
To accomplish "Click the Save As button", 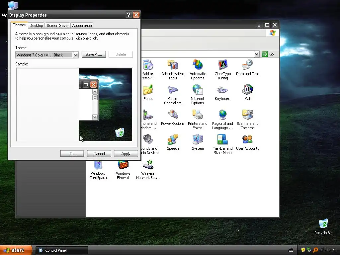I will 94,54.
